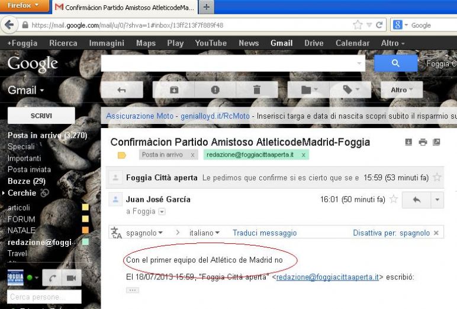Click the Assicurazione Moto ad link
The height and width of the screenshot is (309, 457).
(x=140, y=116)
